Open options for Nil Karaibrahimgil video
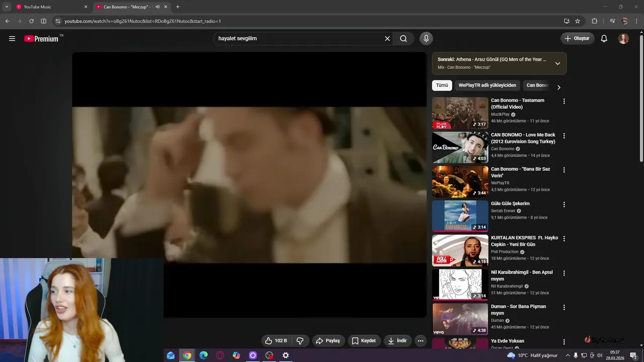 point(564,273)
